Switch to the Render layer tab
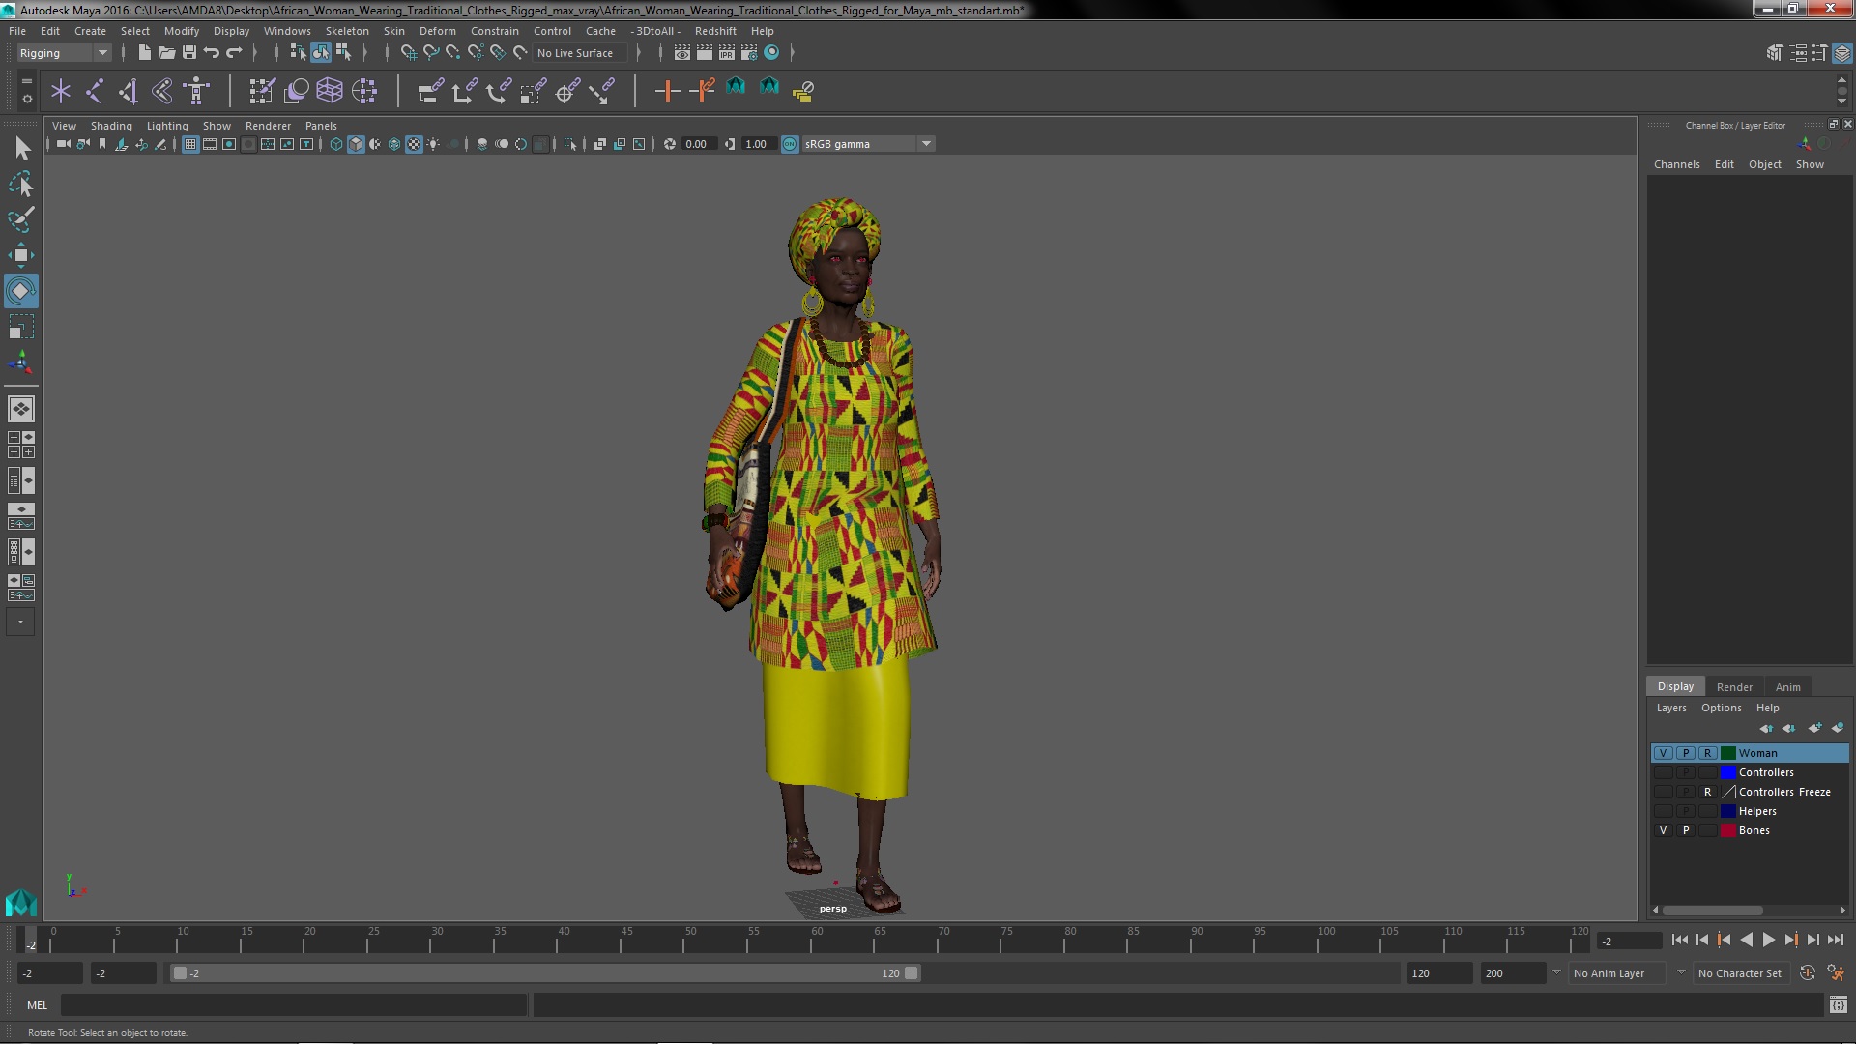The height and width of the screenshot is (1044, 1856). point(1734,687)
